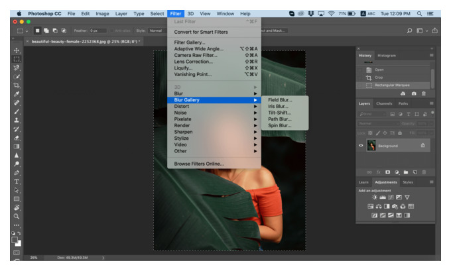Choose Field Blur from Blur Gallery
Viewport: 451px width, 271px height.
point(285,100)
